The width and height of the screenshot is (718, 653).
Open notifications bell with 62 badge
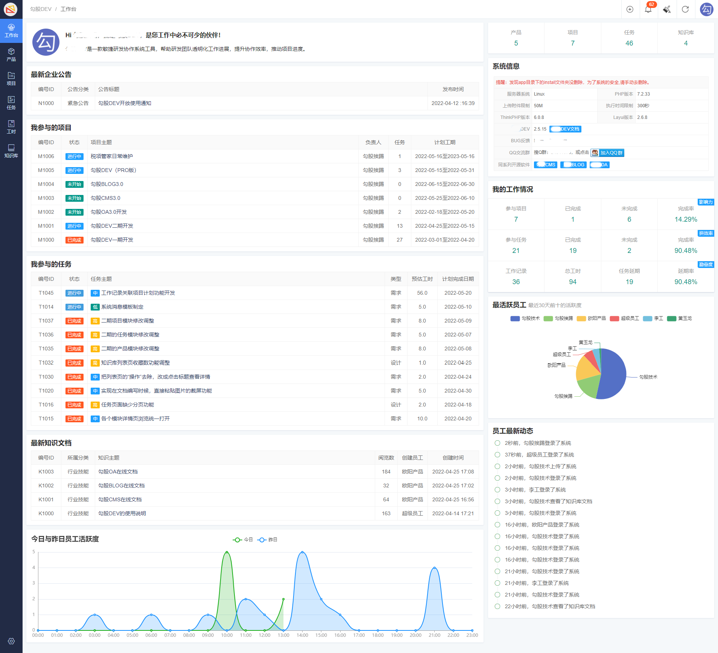(x=648, y=9)
